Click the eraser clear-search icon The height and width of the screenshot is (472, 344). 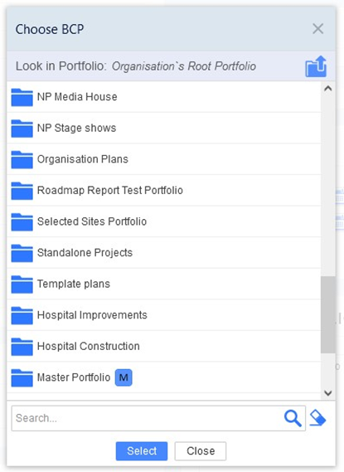coord(317,418)
